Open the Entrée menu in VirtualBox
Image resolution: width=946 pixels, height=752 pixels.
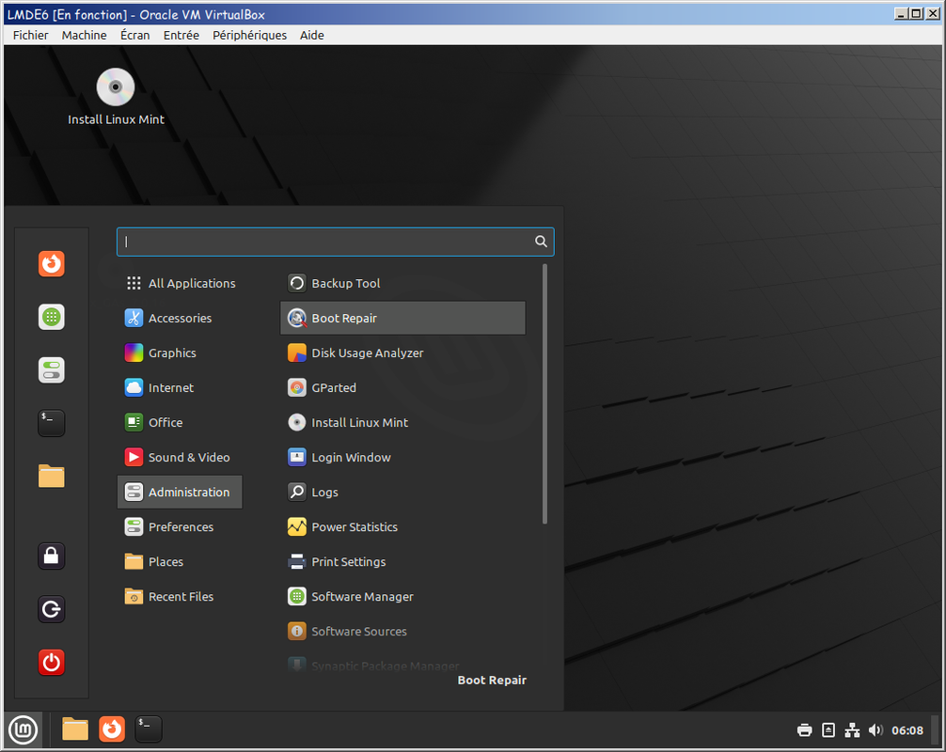[181, 35]
